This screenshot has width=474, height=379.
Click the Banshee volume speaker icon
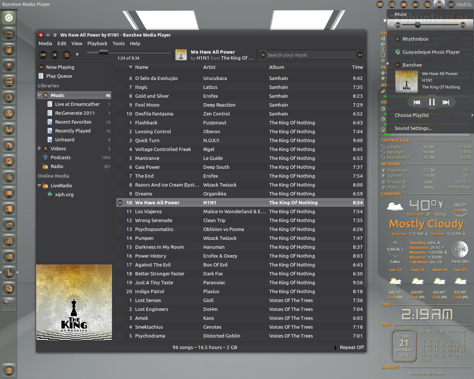click(x=360, y=55)
